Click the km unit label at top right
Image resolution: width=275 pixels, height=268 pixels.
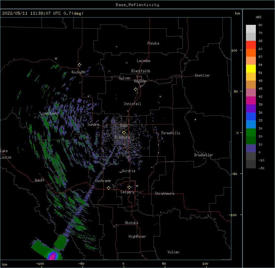pyautogui.click(x=238, y=13)
